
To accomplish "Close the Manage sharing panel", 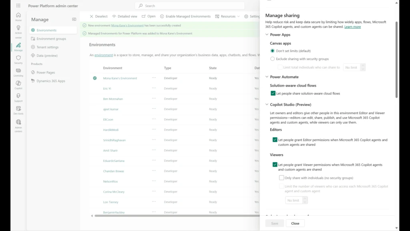I will click(295, 223).
